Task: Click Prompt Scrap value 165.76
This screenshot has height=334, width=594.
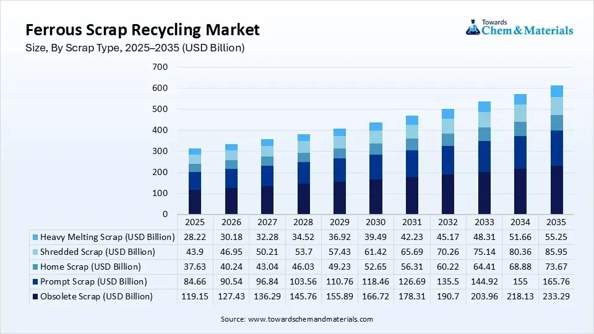Action: click(556, 281)
